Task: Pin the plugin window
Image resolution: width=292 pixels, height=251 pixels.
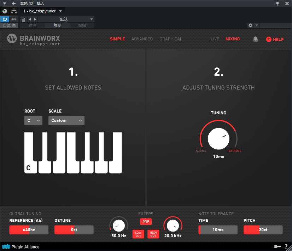Action: click(278, 4)
